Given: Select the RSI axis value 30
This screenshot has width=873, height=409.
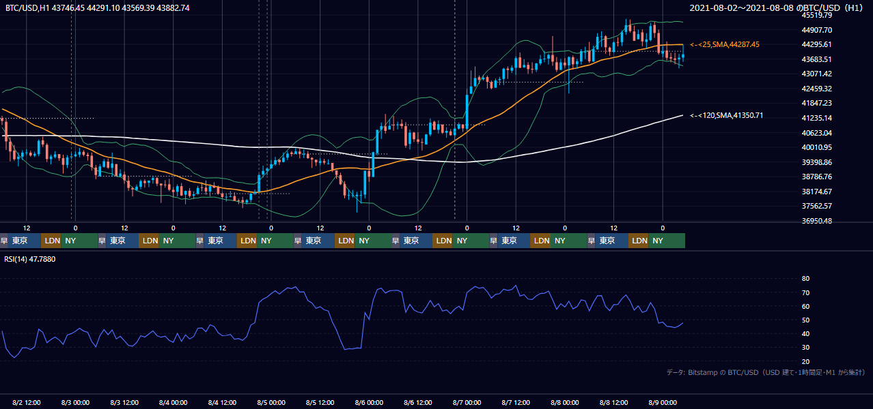Looking at the screenshot, I should [805, 348].
